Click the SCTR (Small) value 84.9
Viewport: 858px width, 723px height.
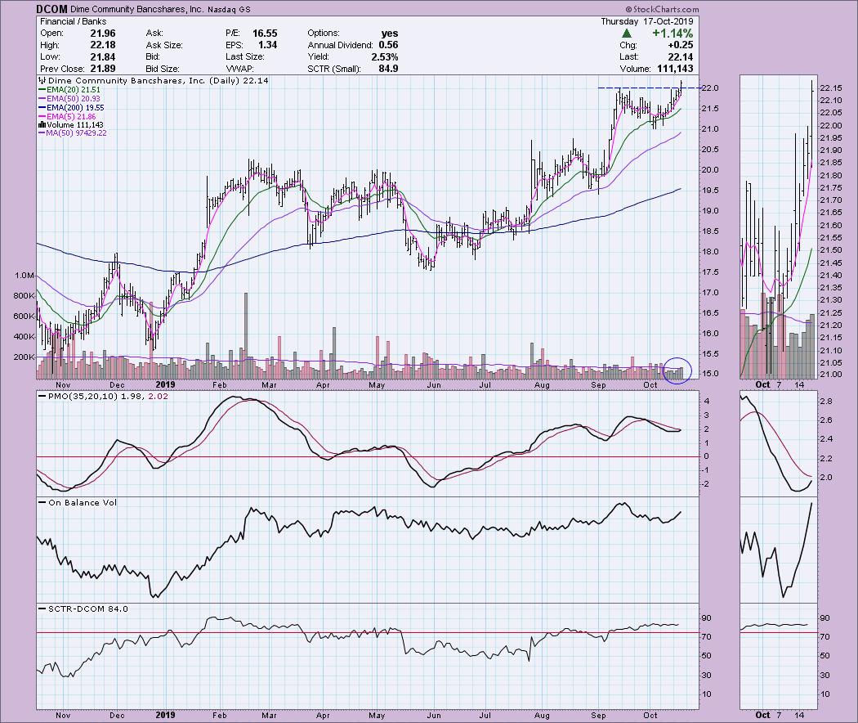388,69
